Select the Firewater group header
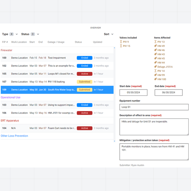The height and width of the screenshot is (191, 191). click(7, 50)
